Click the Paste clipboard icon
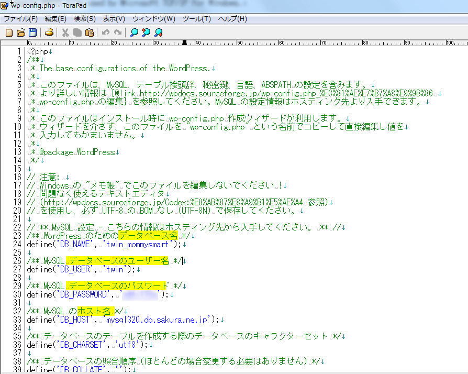The image size is (468, 374). point(90,32)
